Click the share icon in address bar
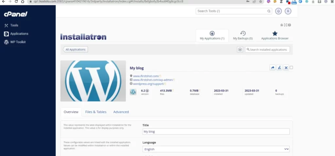 click(x=254, y=2)
